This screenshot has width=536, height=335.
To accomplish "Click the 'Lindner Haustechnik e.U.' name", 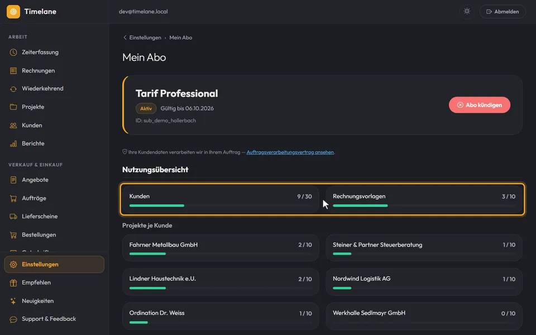I will click(x=162, y=279).
